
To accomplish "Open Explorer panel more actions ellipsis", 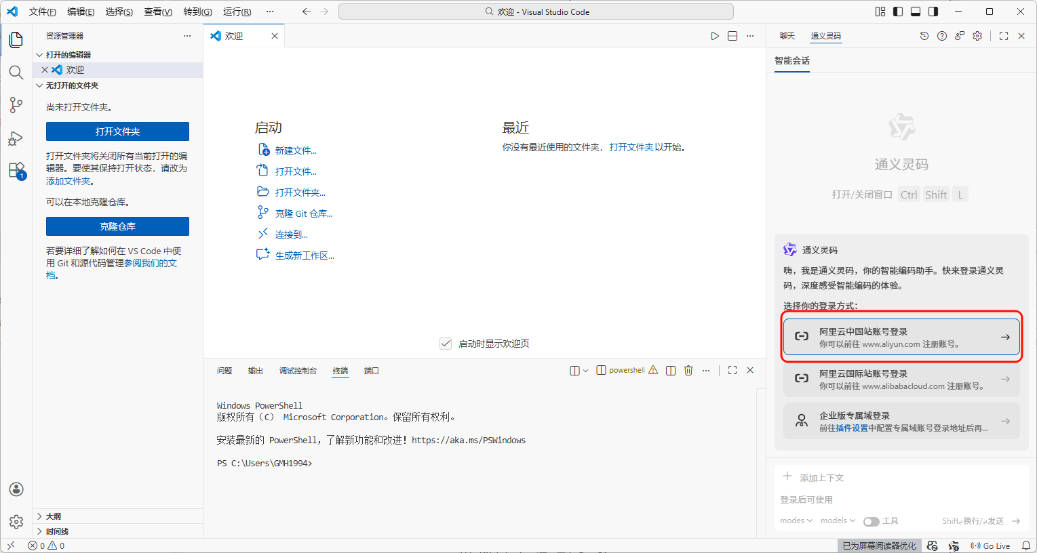I will tap(187, 36).
